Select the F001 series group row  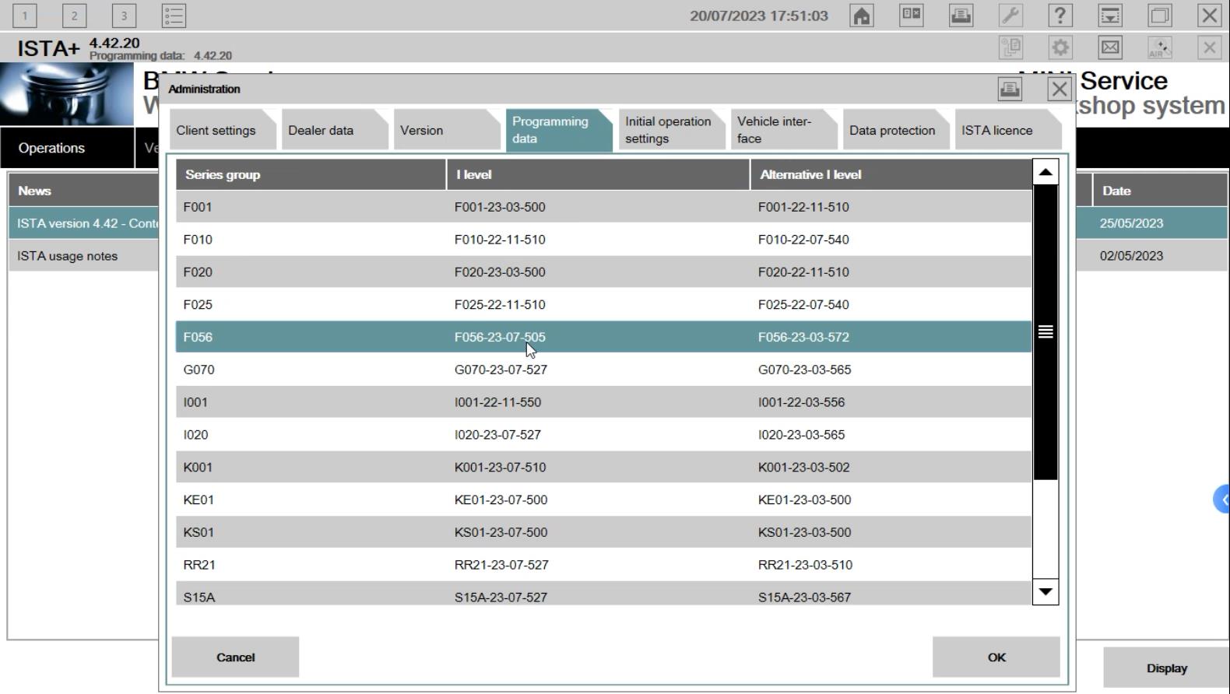click(x=603, y=207)
